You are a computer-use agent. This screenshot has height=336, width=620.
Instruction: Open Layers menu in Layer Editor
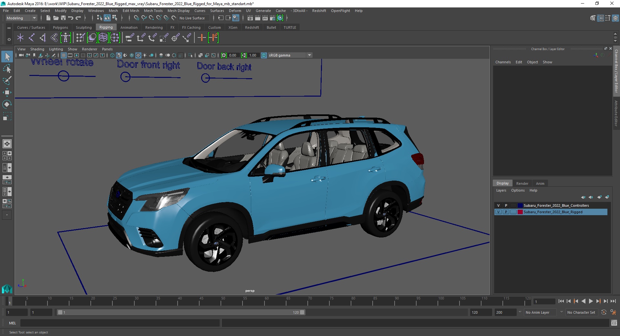501,190
